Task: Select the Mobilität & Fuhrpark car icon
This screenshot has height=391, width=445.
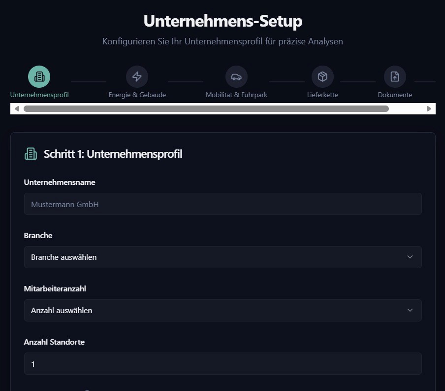Action: [x=236, y=76]
